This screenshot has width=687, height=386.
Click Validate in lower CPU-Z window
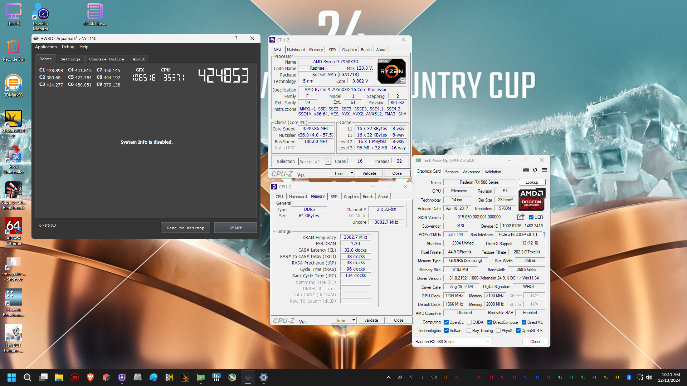point(371,320)
